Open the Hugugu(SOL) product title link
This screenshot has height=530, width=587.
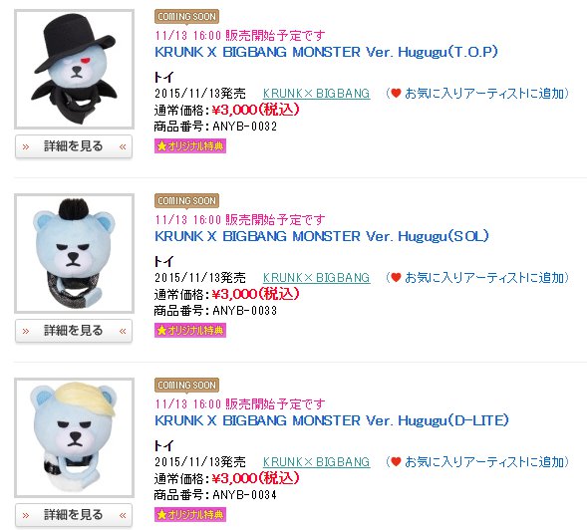pos(322,236)
